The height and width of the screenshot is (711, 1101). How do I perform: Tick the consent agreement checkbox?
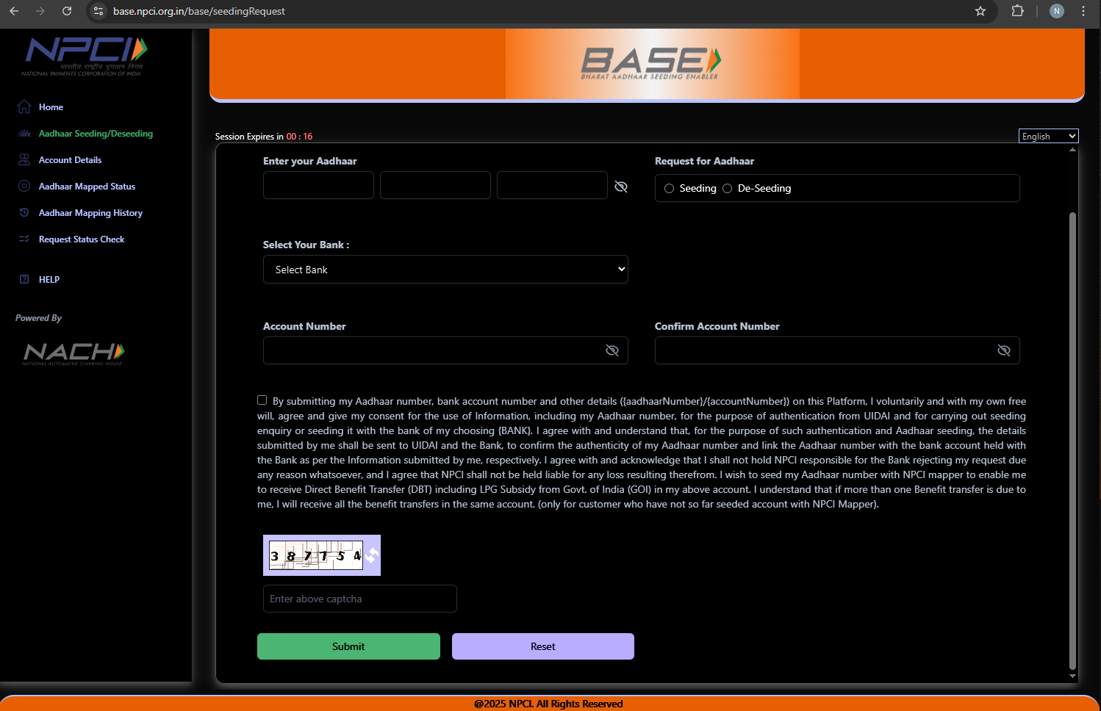262,400
